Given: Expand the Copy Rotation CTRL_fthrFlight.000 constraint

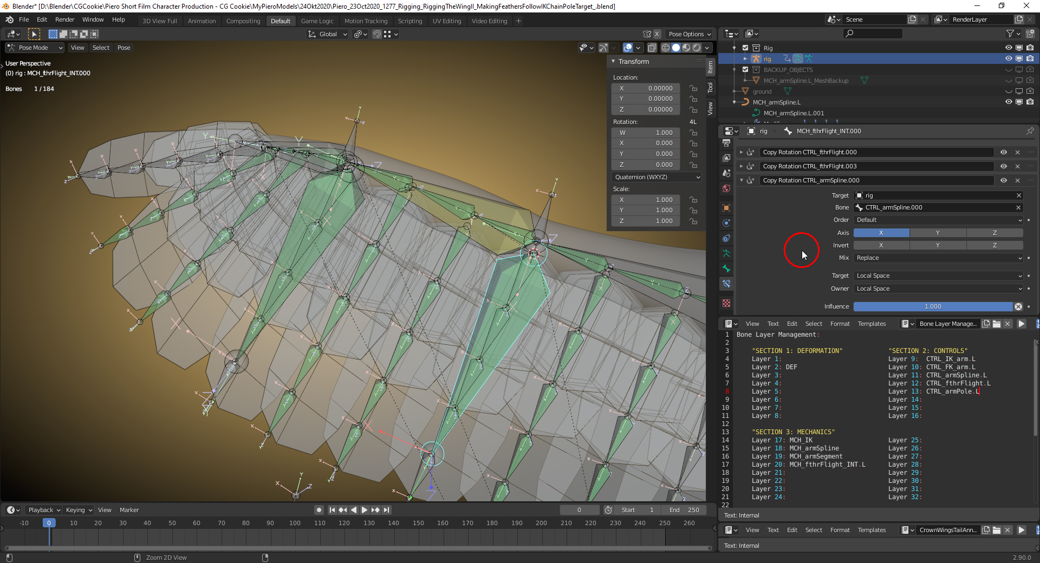Looking at the screenshot, I should coord(742,152).
